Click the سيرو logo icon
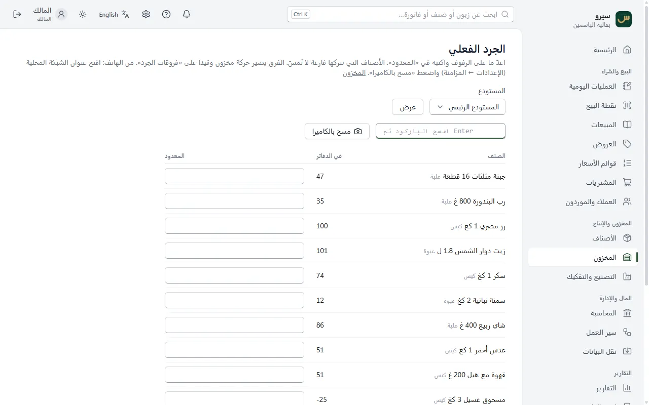This screenshot has height=405, width=649. click(x=624, y=19)
